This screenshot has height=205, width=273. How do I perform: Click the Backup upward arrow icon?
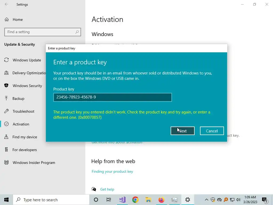click(6, 98)
